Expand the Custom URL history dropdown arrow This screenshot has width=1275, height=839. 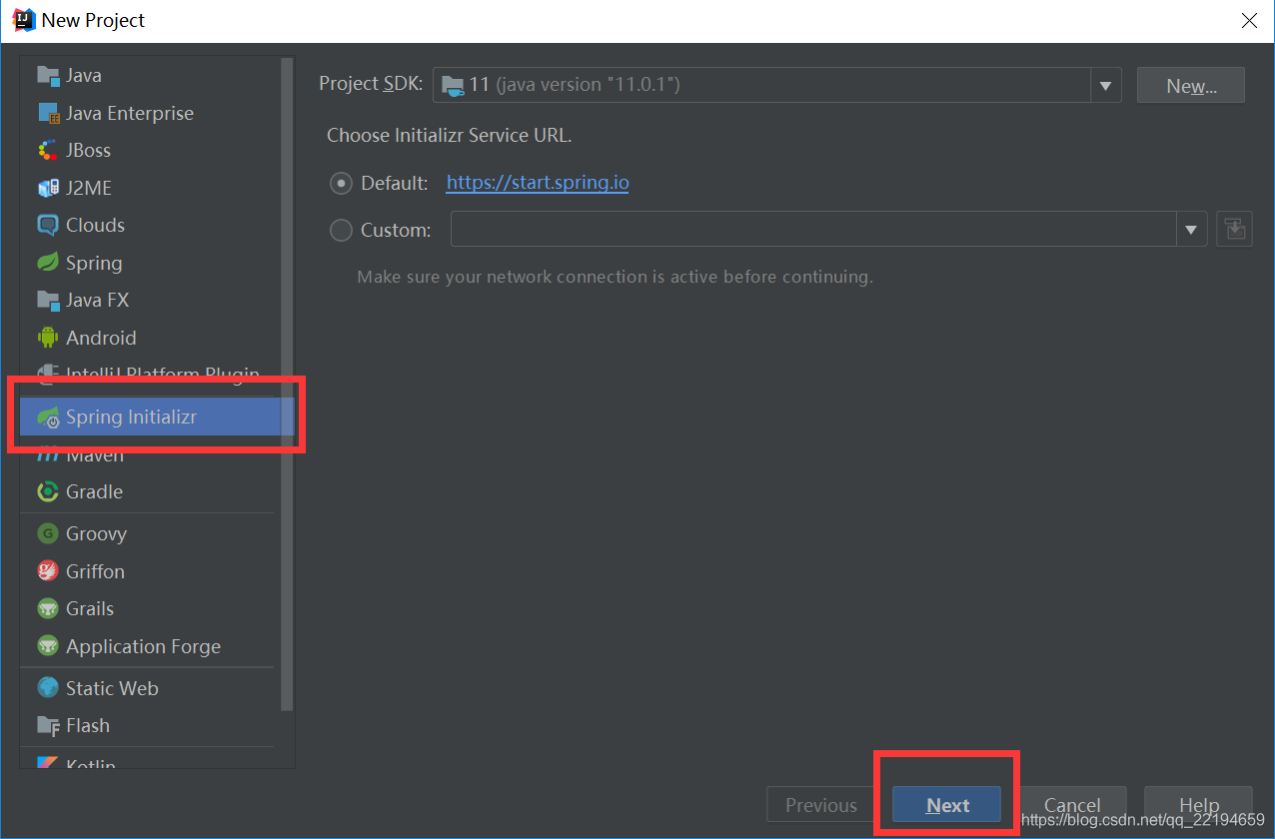tap(1191, 230)
